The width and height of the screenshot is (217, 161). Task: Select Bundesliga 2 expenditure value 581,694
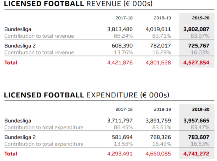[x=122, y=137]
